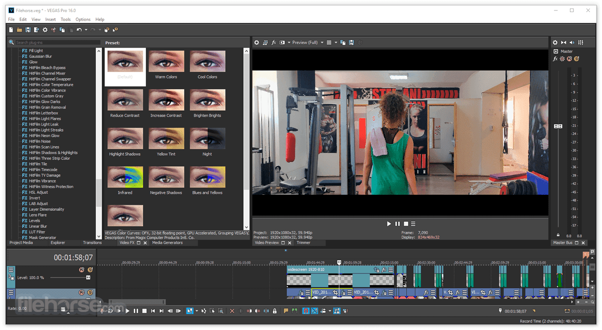Undo the last action

pyautogui.click(x=79, y=30)
